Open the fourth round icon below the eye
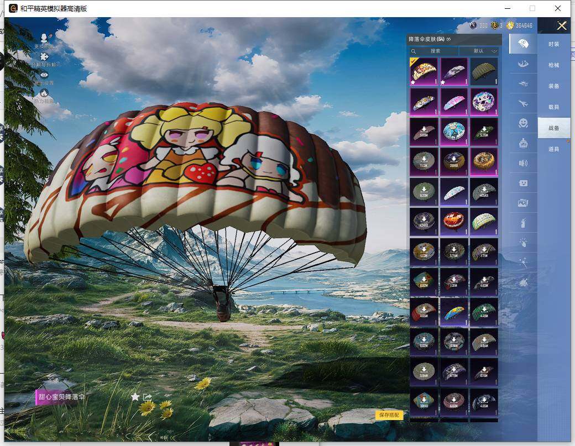This screenshot has width=575, height=446. pyautogui.click(x=44, y=93)
